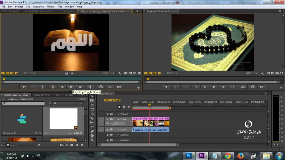Select the Zoom tool in tools panel

[92, 140]
